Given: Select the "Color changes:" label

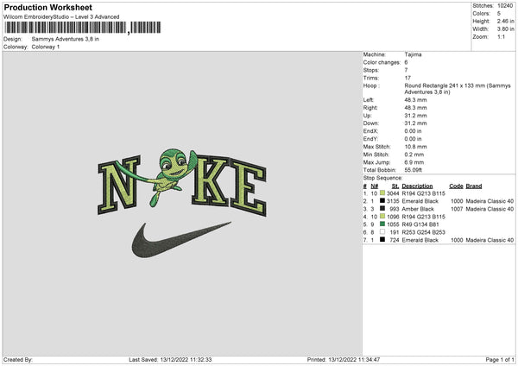Looking at the screenshot, I should [x=382, y=62].
